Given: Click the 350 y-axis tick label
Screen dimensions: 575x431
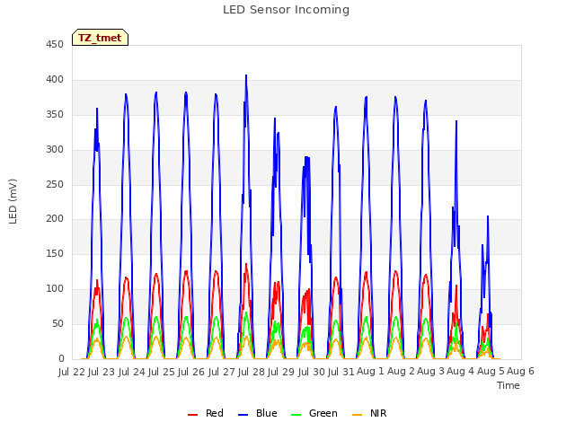Looking at the screenshot, I should pyautogui.click(x=55, y=115).
